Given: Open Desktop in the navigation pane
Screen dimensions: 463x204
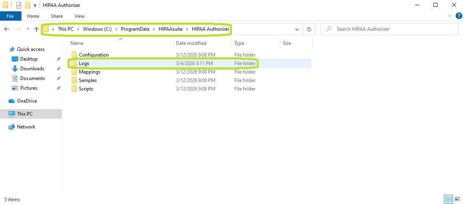Looking at the screenshot, I should 29,59.
